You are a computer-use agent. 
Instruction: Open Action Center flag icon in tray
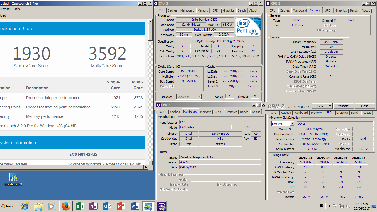335,206
